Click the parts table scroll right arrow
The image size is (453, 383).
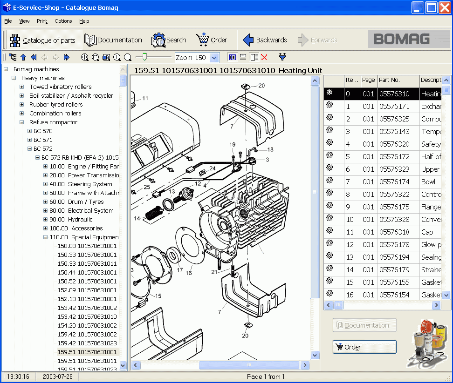point(436,305)
